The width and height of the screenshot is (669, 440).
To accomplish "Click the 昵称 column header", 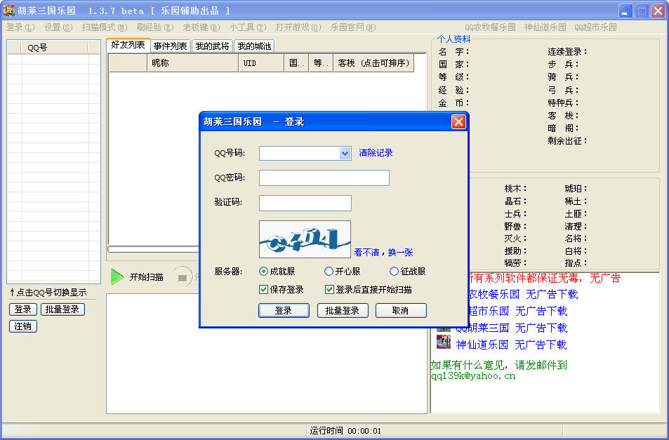I will click(x=192, y=63).
